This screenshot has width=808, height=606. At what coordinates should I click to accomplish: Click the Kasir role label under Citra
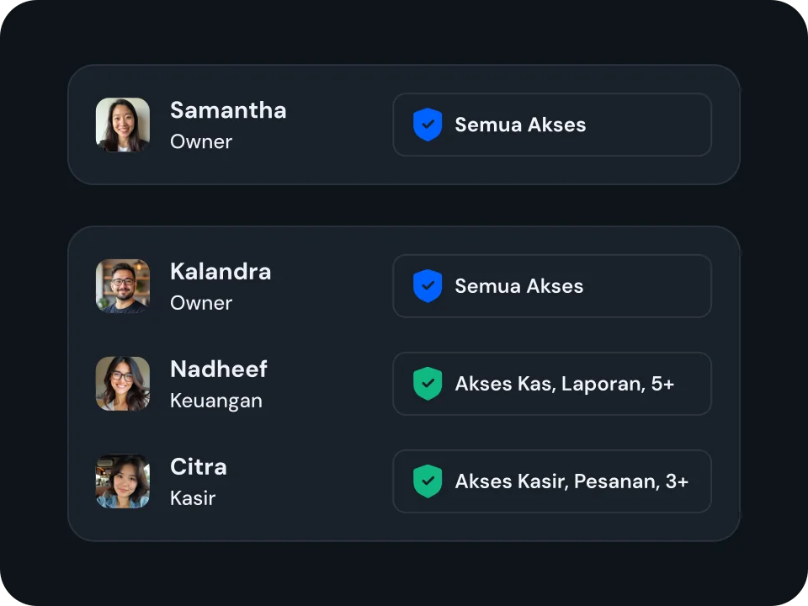[193, 498]
